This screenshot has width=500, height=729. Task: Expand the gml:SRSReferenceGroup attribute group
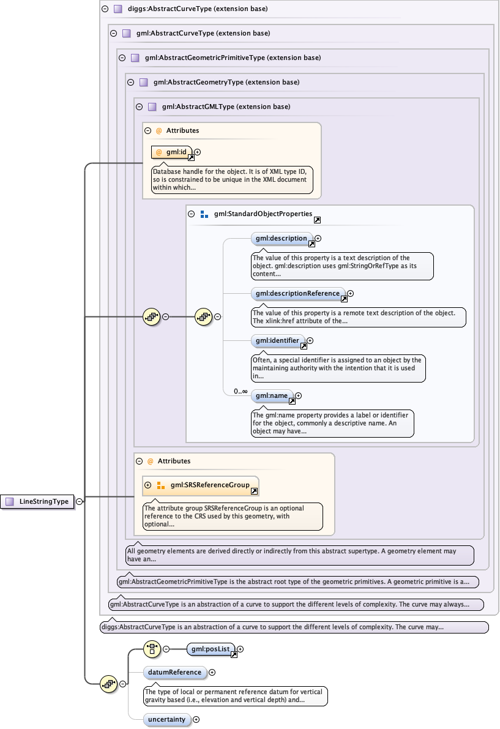[x=147, y=485]
